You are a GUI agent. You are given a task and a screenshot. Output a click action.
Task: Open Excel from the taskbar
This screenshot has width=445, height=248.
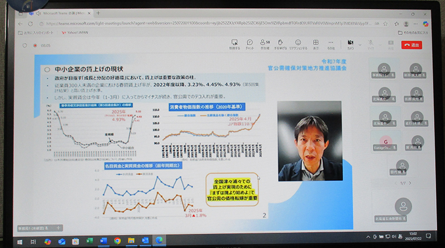(90, 241)
